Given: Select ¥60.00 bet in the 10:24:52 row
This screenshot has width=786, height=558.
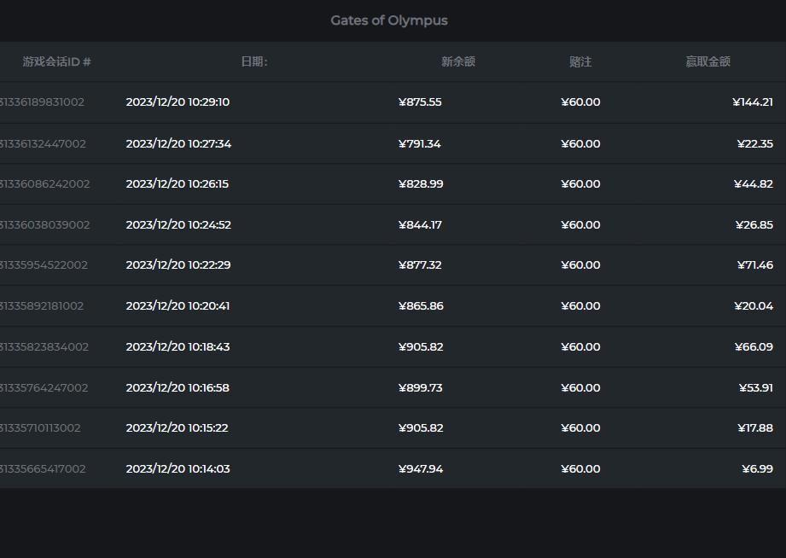Looking at the screenshot, I should pos(580,225).
